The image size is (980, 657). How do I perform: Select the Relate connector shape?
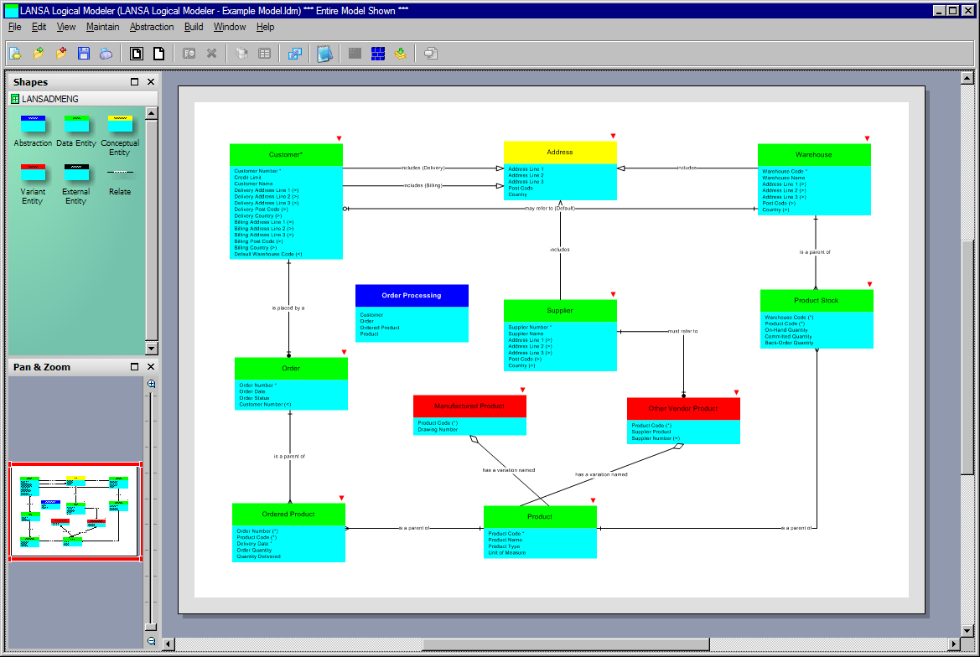coord(120,181)
